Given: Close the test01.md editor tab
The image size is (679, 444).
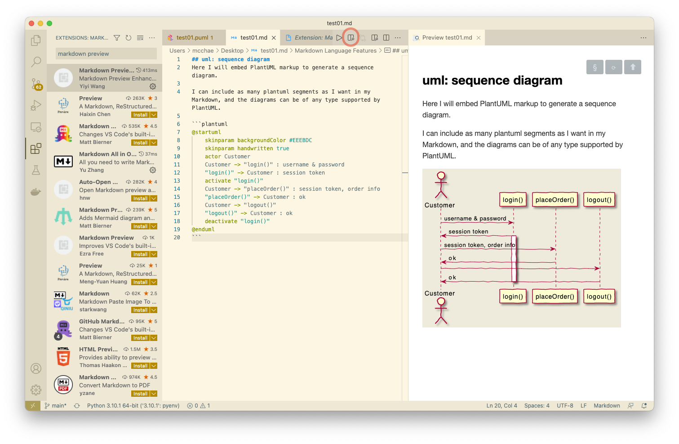Looking at the screenshot, I should [x=274, y=38].
